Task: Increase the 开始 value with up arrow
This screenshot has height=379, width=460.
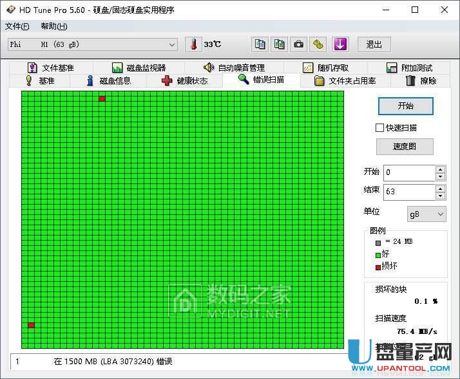Action: point(440,169)
